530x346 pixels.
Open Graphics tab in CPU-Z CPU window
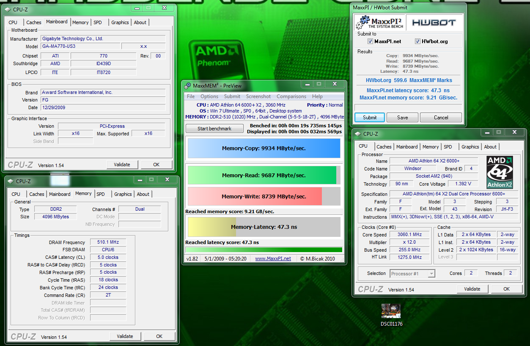(470, 147)
